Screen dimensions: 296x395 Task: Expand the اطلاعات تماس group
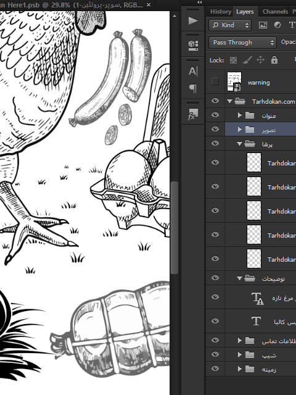(240, 341)
